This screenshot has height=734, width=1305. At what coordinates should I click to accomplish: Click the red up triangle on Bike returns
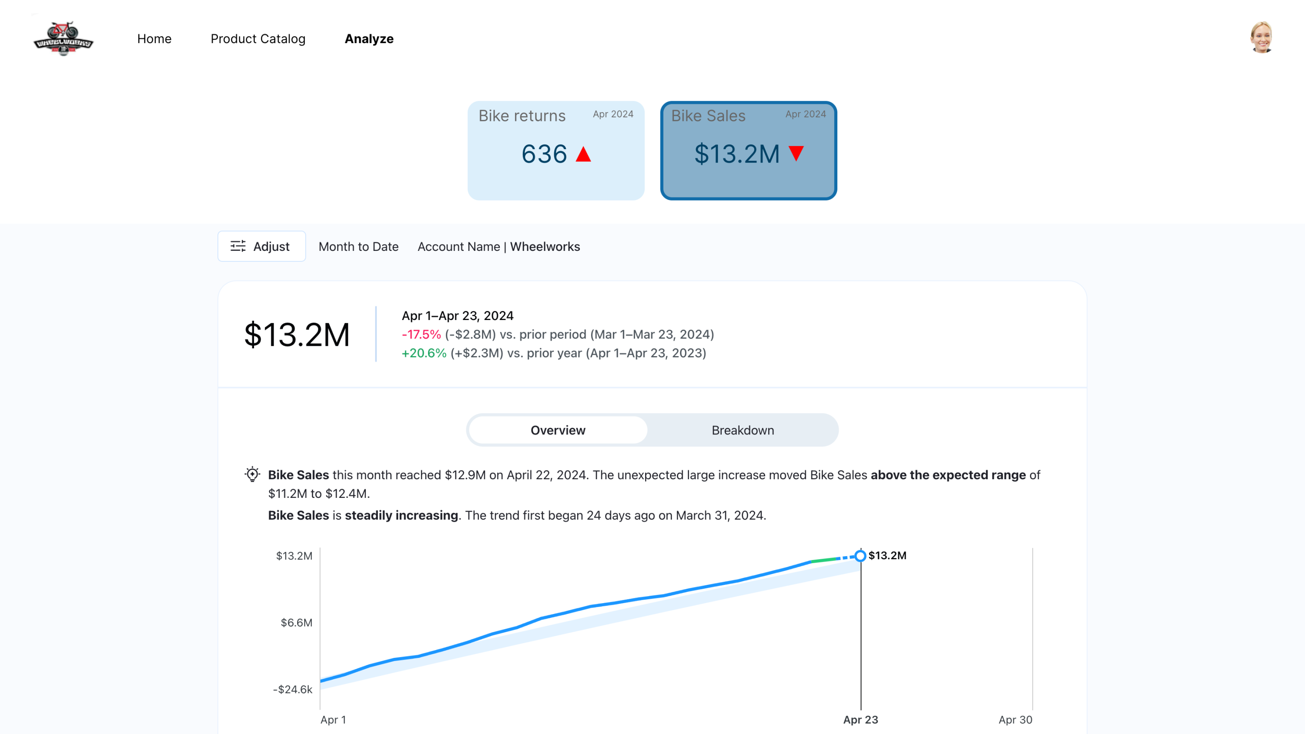coord(583,154)
